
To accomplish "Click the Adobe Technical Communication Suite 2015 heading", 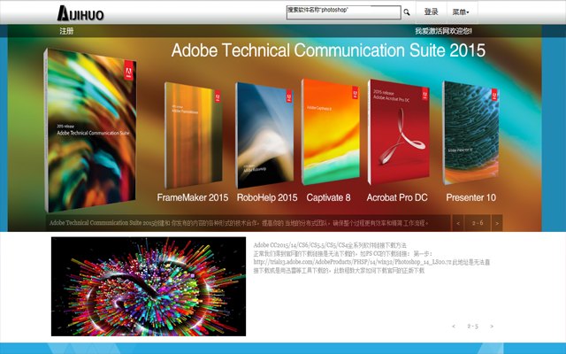I will tap(328, 50).
